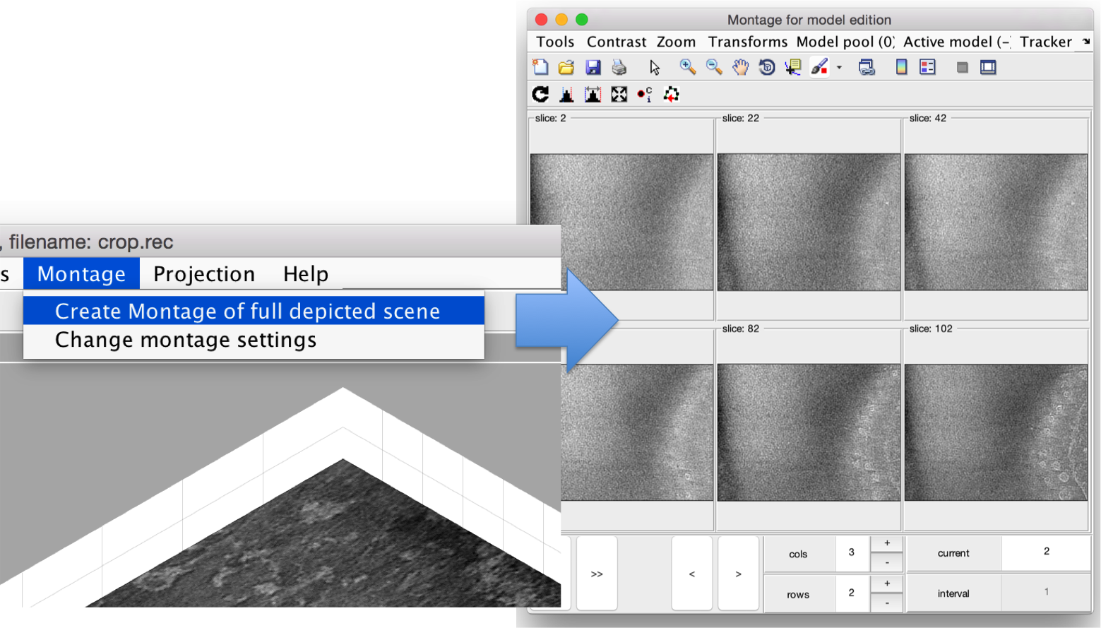Click the plus button beside cols
The width and height of the screenshot is (1101, 628).
pyautogui.click(x=887, y=543)
